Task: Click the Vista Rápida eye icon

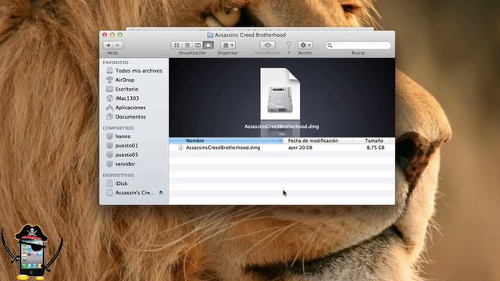Action: 267,45
